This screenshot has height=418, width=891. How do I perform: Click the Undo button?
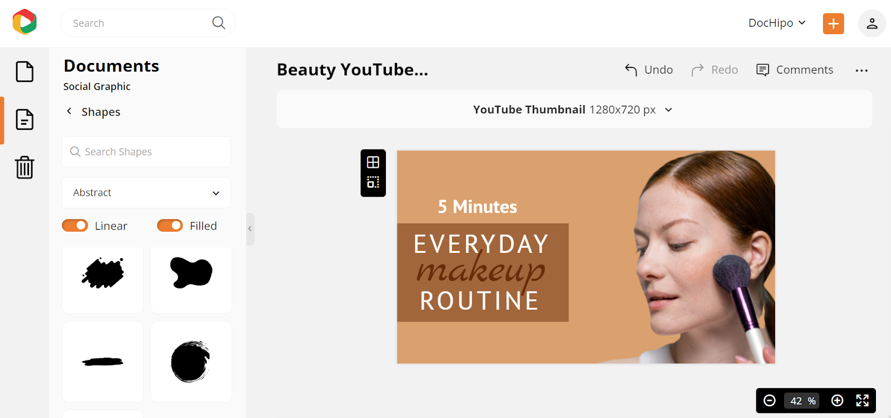(649, 70)
